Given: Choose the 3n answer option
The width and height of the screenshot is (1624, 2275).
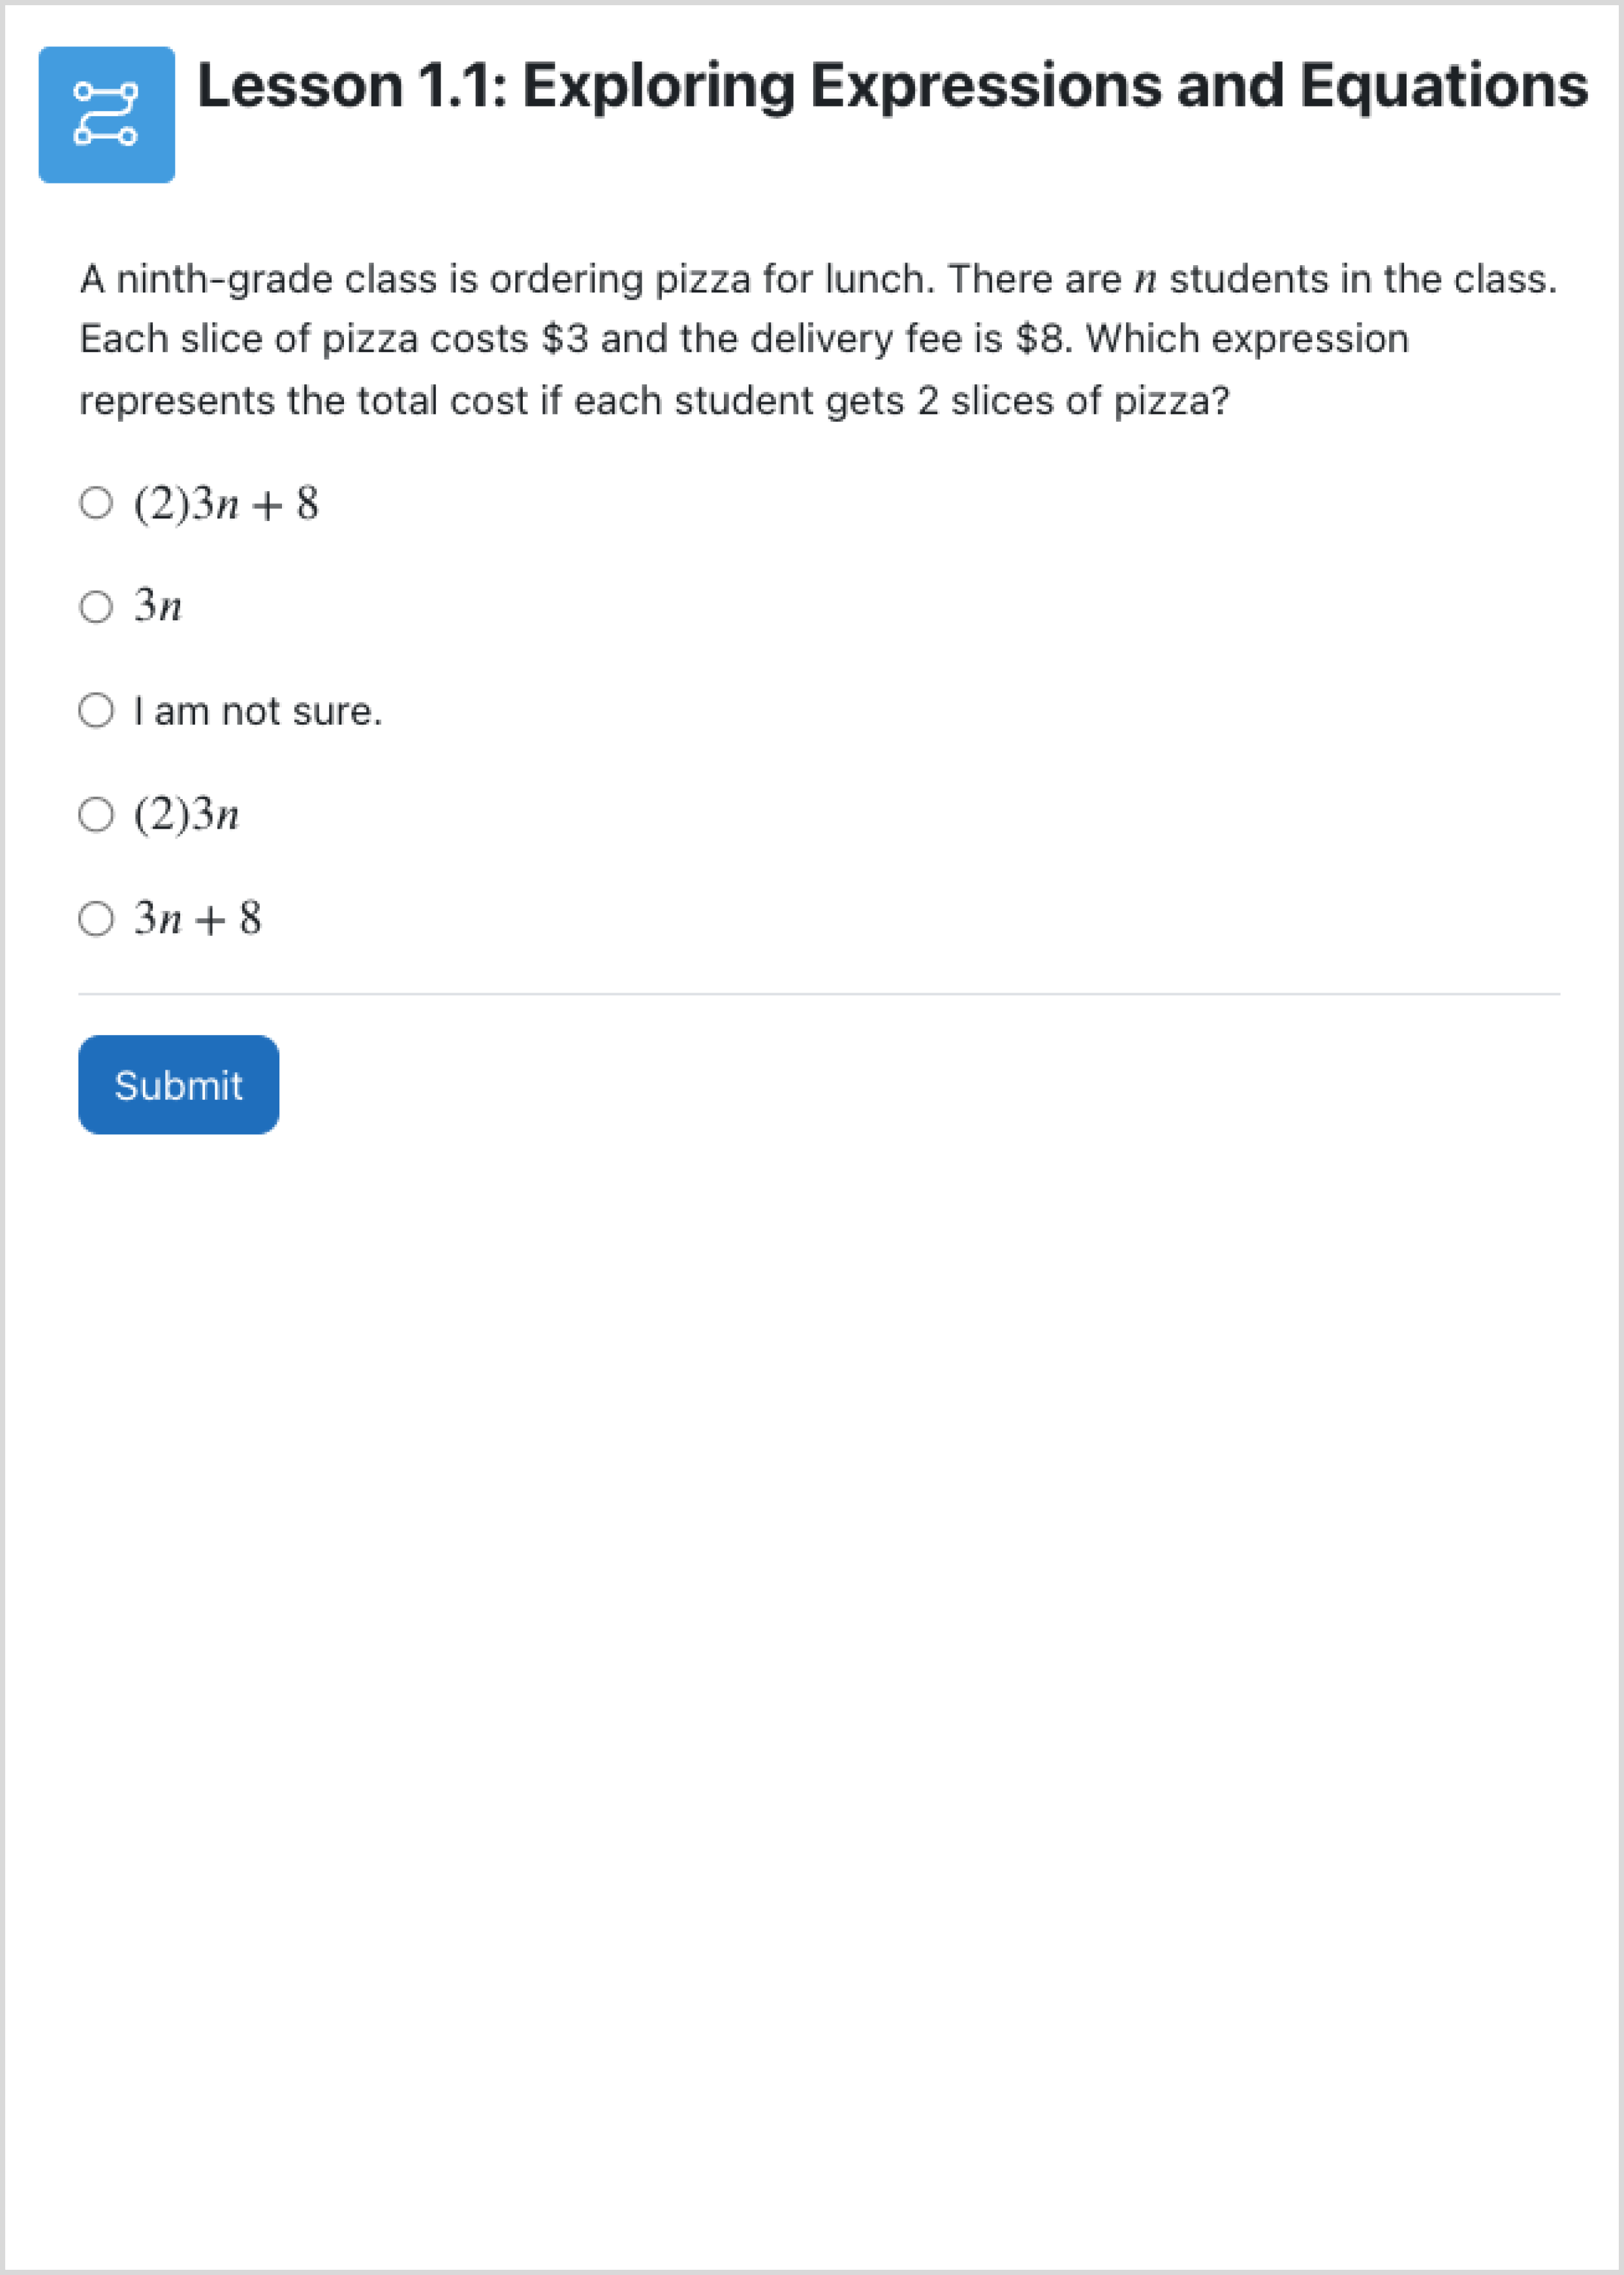Looking at the screenshot, I should coord(96,606).
